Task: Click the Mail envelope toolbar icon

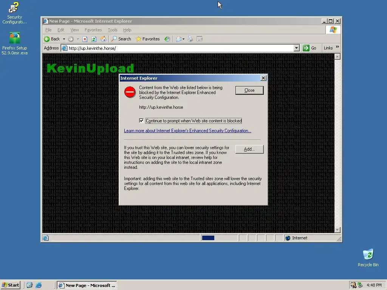Action: click(178, 39)
